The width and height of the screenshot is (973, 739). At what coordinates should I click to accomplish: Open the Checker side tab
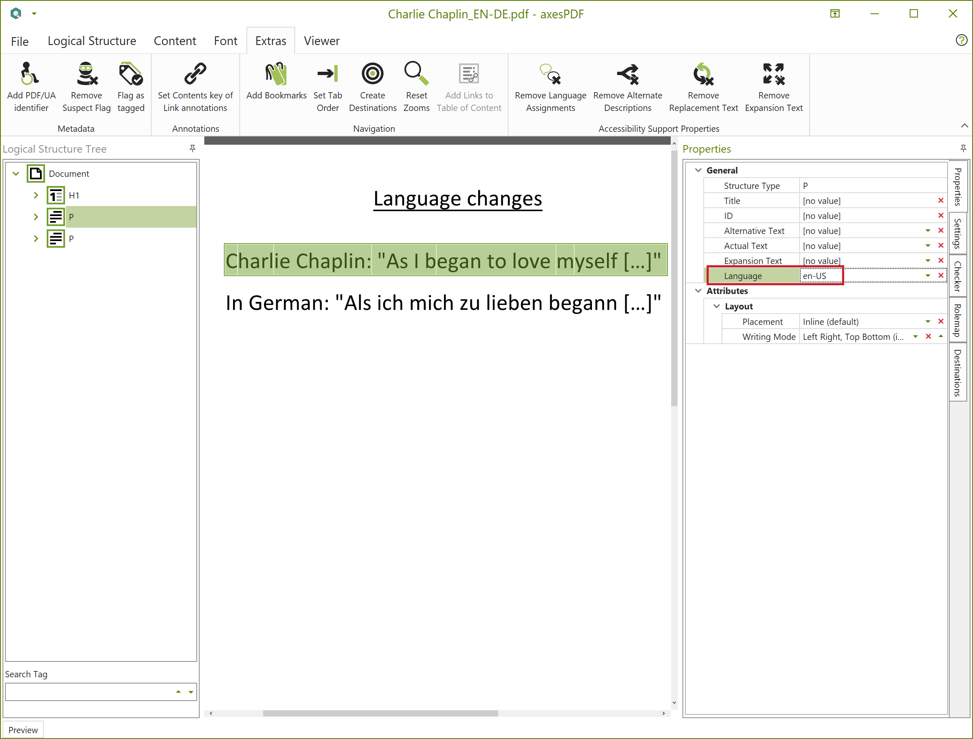click(958, 276)
